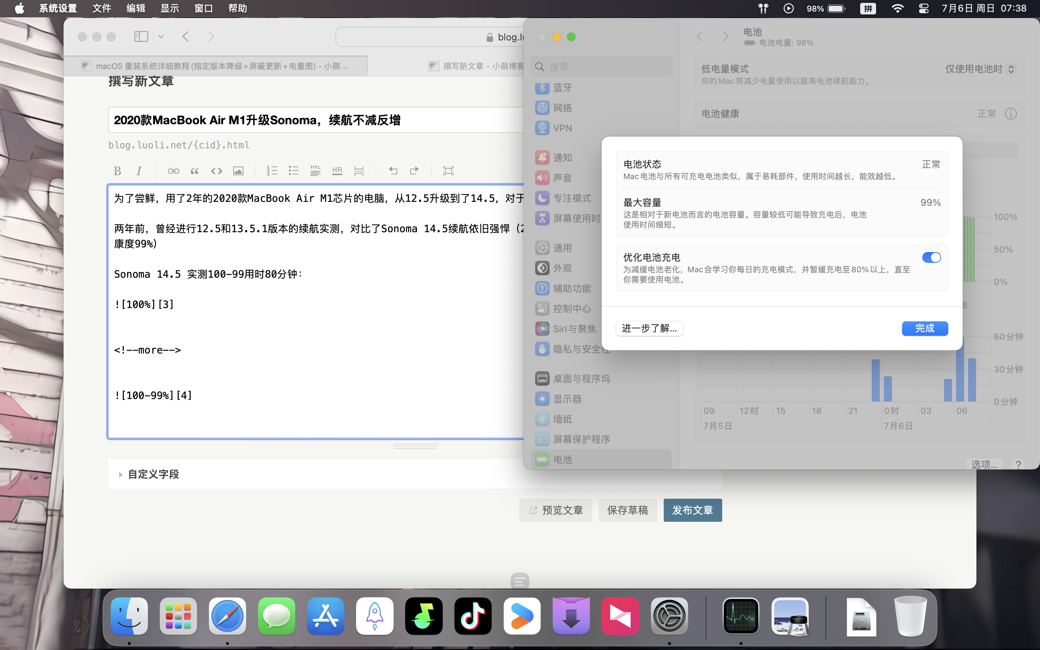Open the 文件 menu
Viewport: 1040px width, 650px height.
click(102, 9)
